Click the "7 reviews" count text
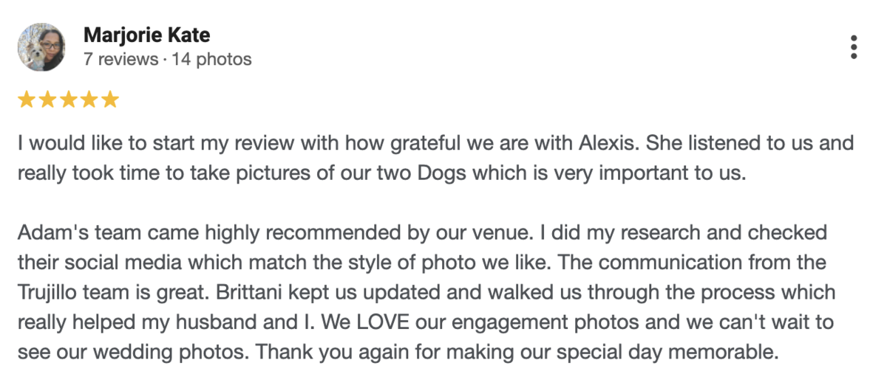The height and width of the screenshot is (388, 887). click(x=120, y=59)
